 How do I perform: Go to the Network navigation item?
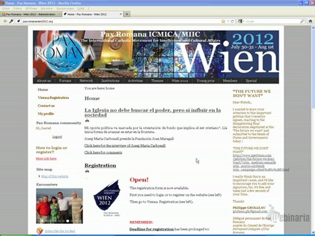tap(86, 81)
